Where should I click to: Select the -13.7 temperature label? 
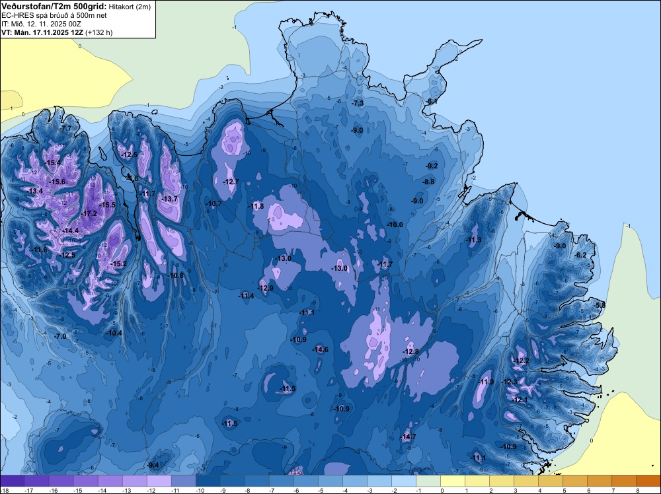pos(169,199)
